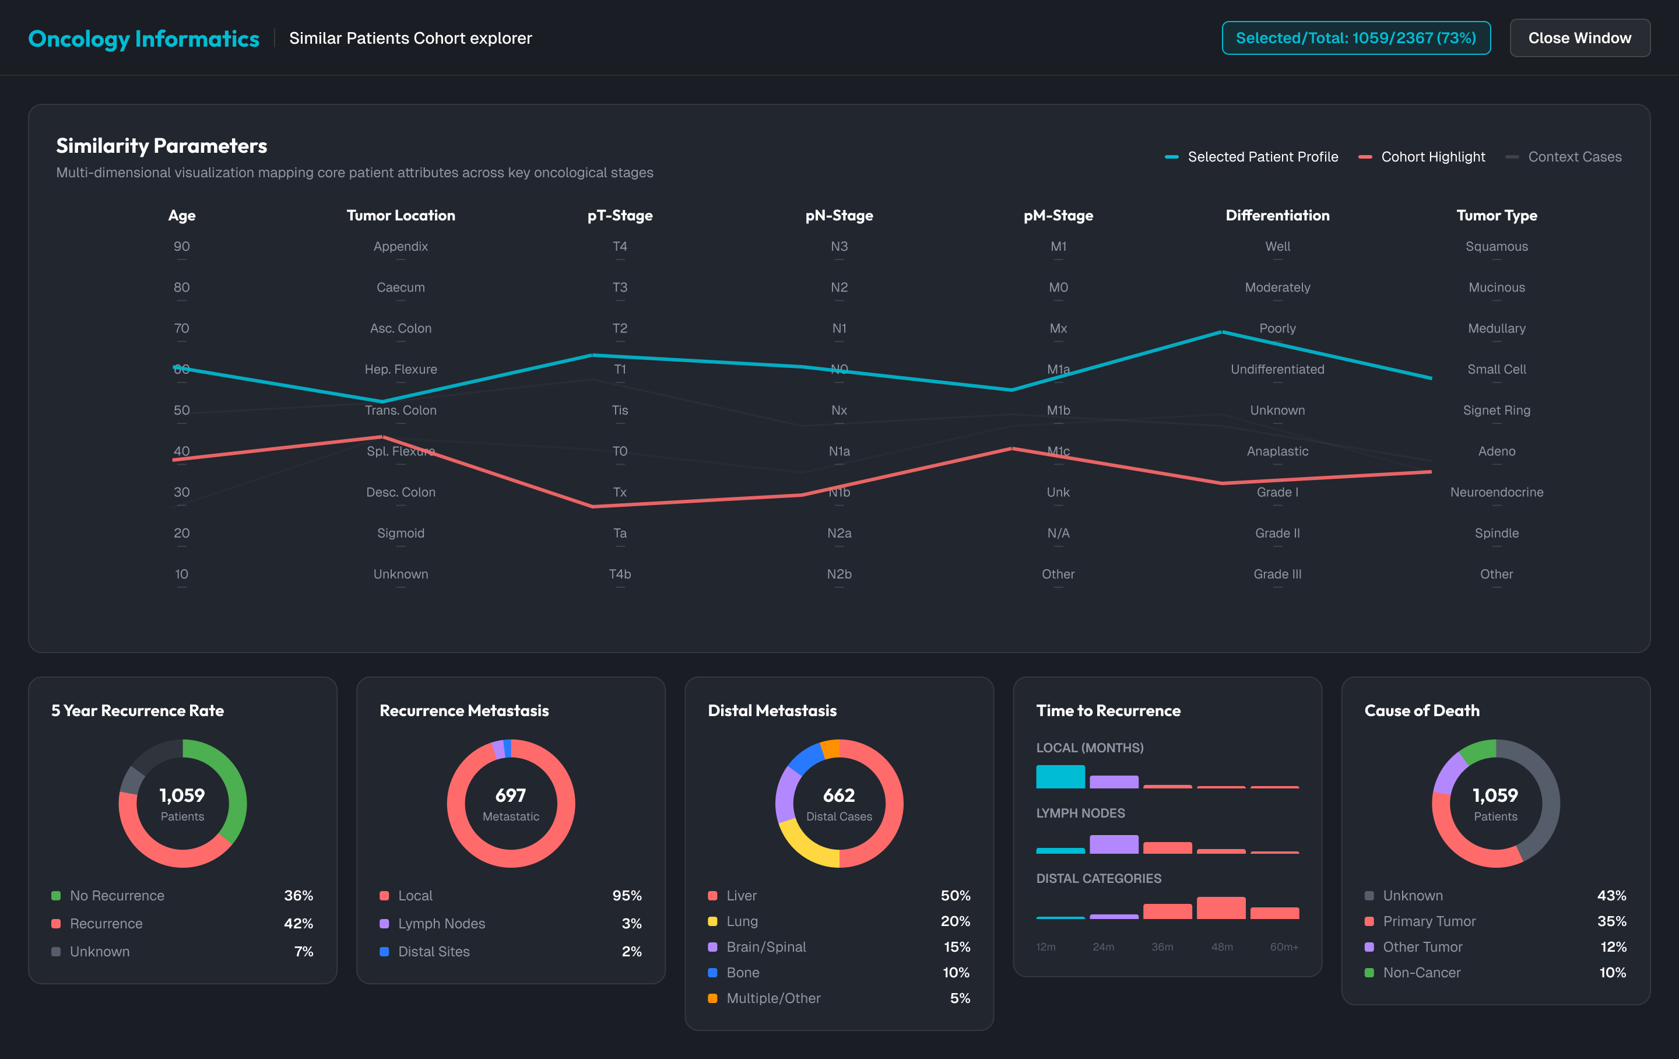The width and height of the screenshot is (1679, 1059).
Task: Select the Medullary tumor type label
Action: [1497, 328]
